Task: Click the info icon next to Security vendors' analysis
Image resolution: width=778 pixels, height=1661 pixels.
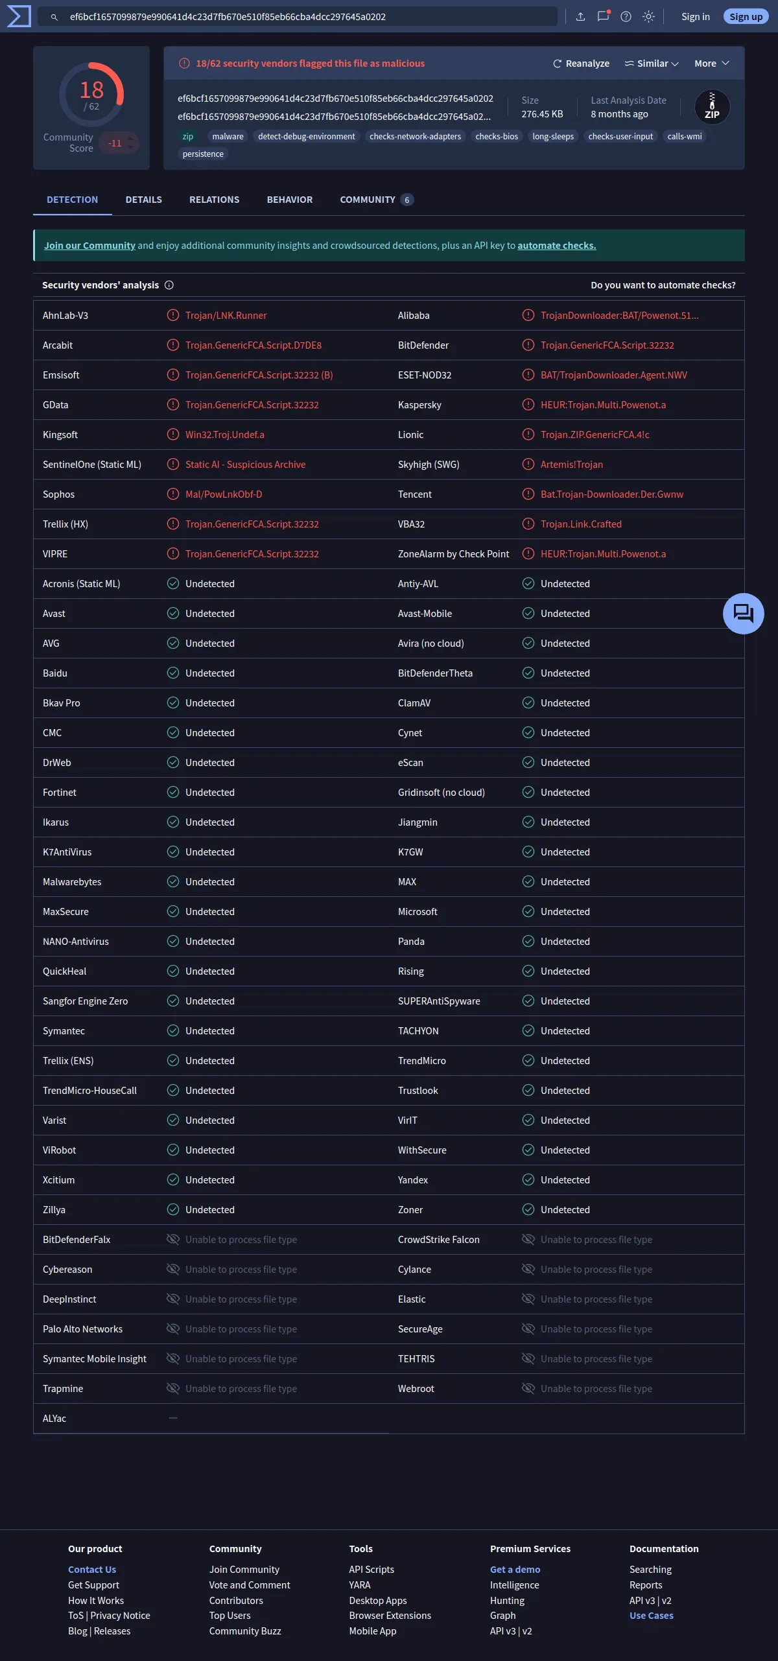Action: [169, 285]
